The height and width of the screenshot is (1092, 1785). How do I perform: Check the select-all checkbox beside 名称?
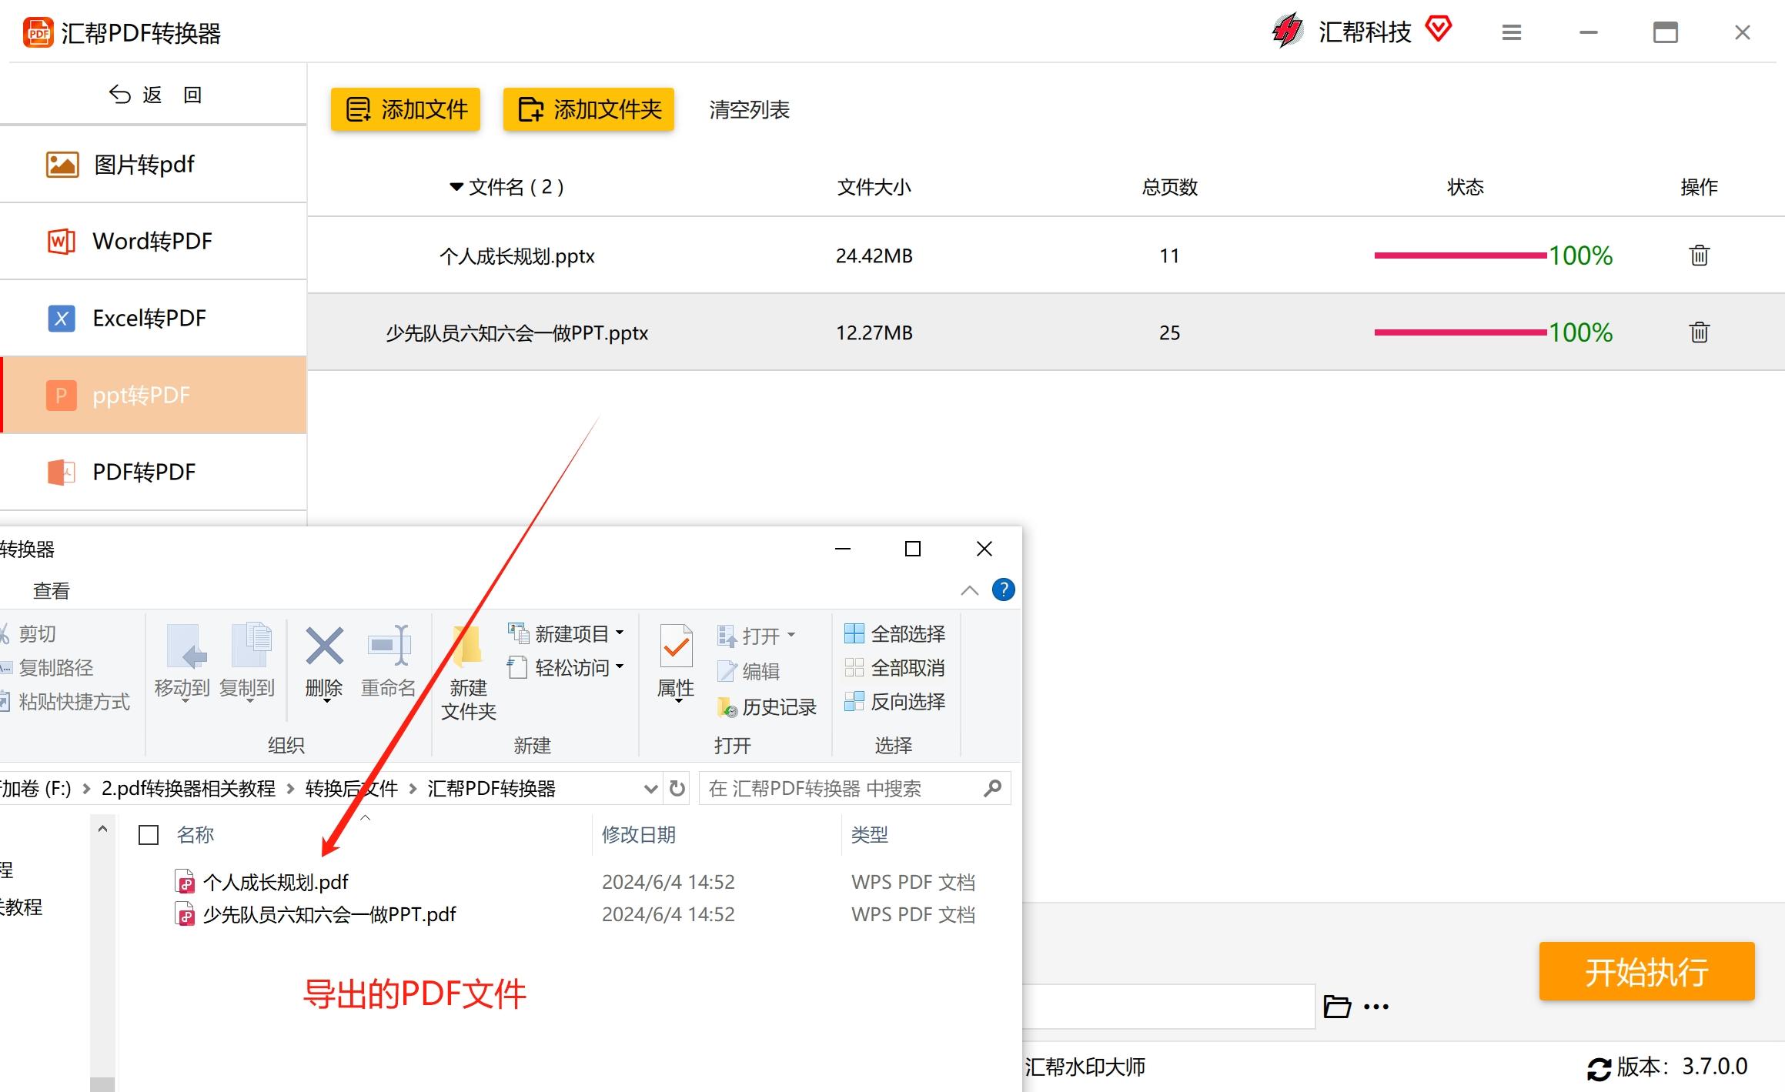[x=149, y=835]
